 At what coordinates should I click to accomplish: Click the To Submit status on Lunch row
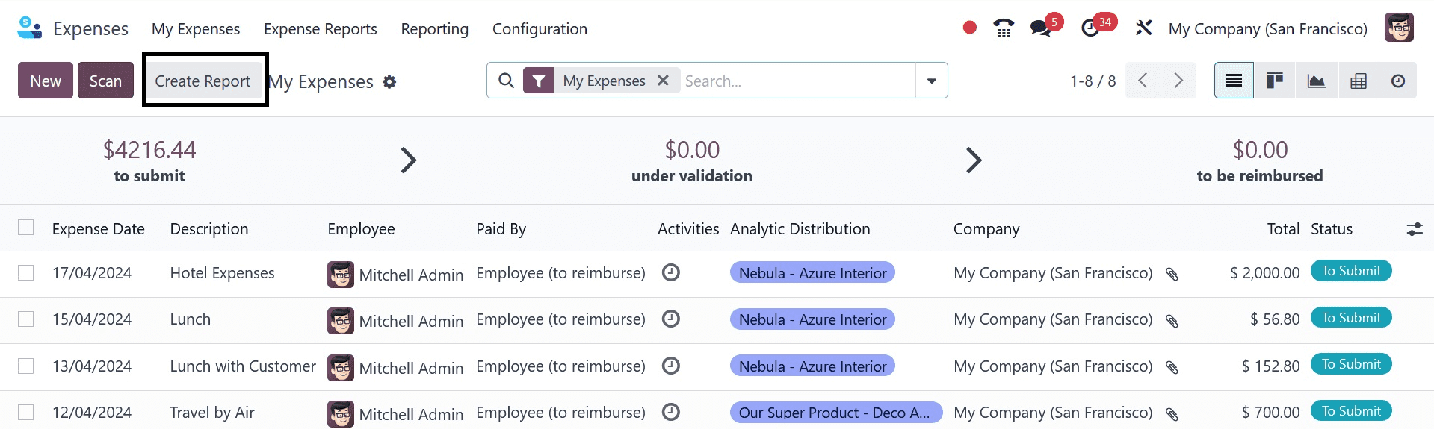pyautogui.click(x=1351, y=318)
